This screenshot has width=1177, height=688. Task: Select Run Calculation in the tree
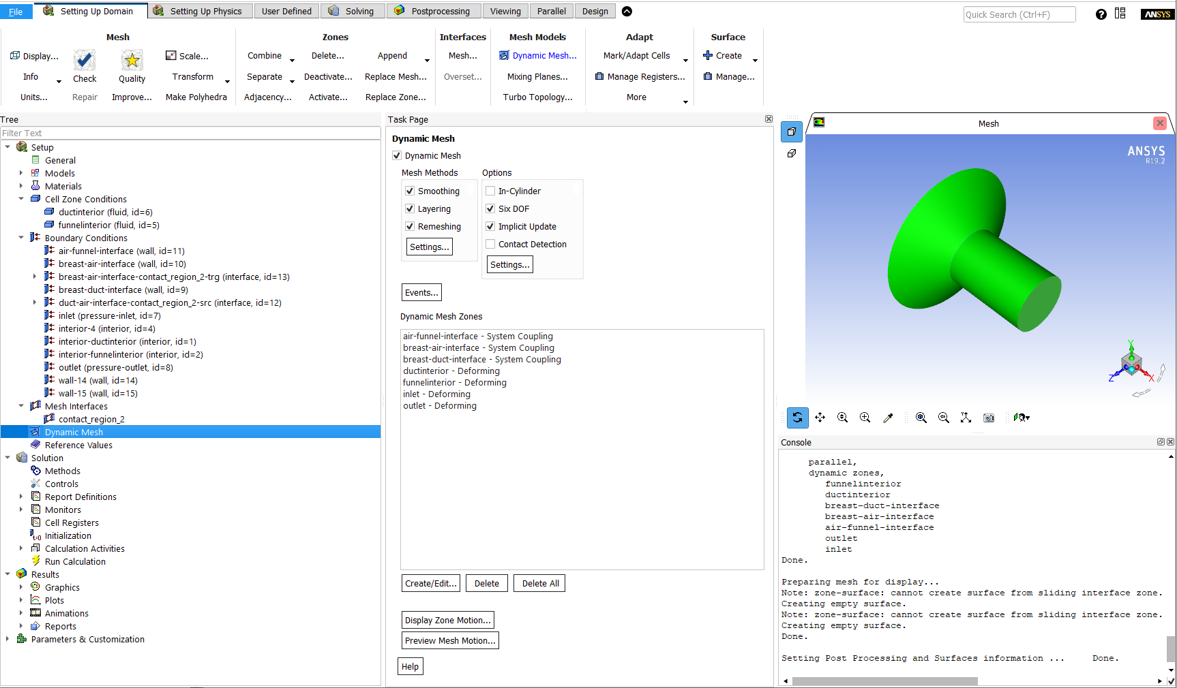click(75, 562)
